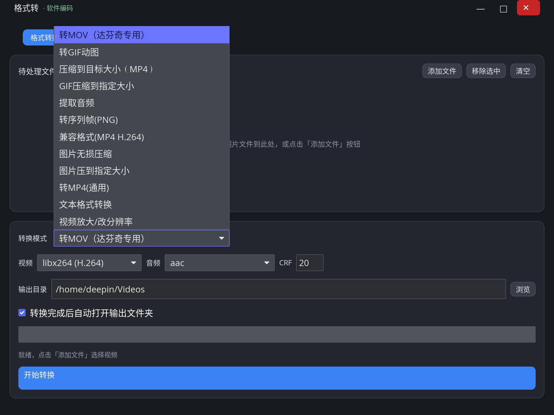The height and width of the screenshot is (415, 554).
Task: Select GIF压缩到指定大小 entry
Action: click(x=142, y=86)
